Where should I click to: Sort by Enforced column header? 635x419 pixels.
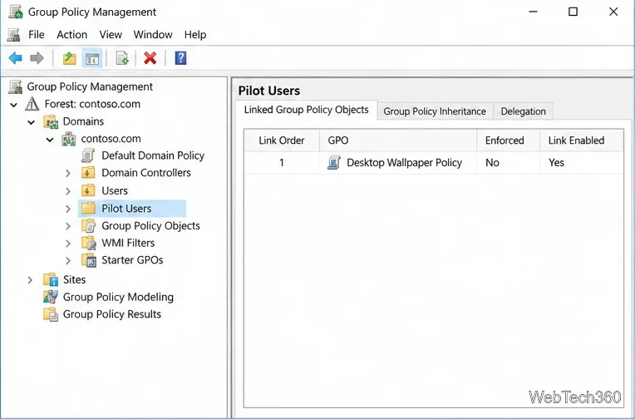click(x=508, y=140)
